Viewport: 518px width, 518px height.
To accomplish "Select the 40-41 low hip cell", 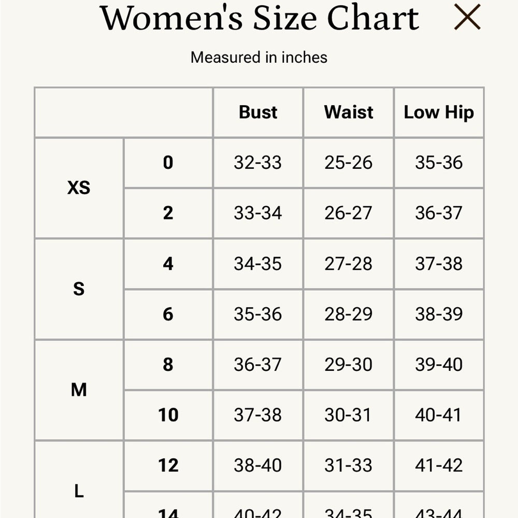I will pyautogui.click(x=439, y=415).
